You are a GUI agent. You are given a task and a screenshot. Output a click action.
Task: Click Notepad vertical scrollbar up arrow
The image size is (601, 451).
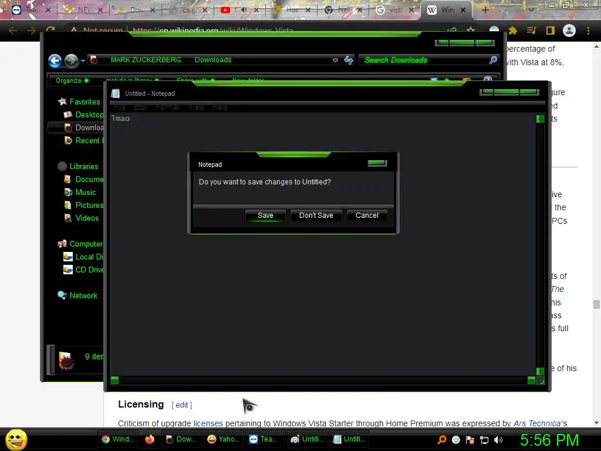(x=540, y=119)
